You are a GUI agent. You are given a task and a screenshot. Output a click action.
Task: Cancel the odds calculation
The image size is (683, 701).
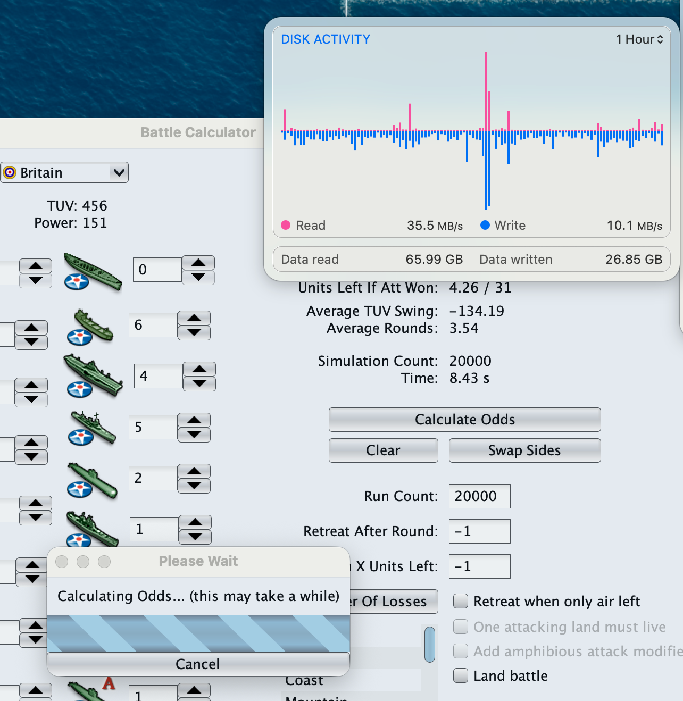coord(198,664)
